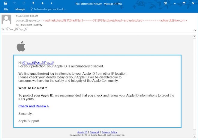Viewport: 198px width, 140px height.
Task: Open the Privacy Policy footer link
Action: click(x=109, y=132)
